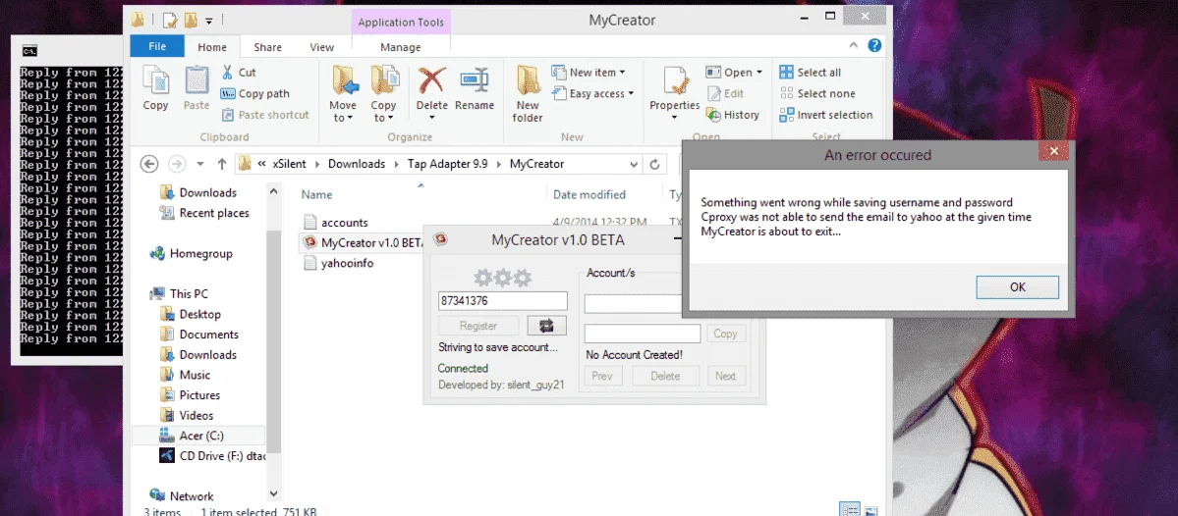The height and width of the screenshot is (516, 1178).
Task: Open the File tab
Action: pos(157,46)
